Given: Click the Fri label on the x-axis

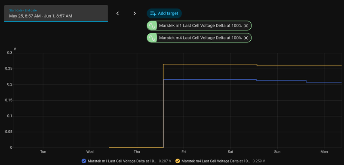Looking at the screenshot, I should pos(184,152).
